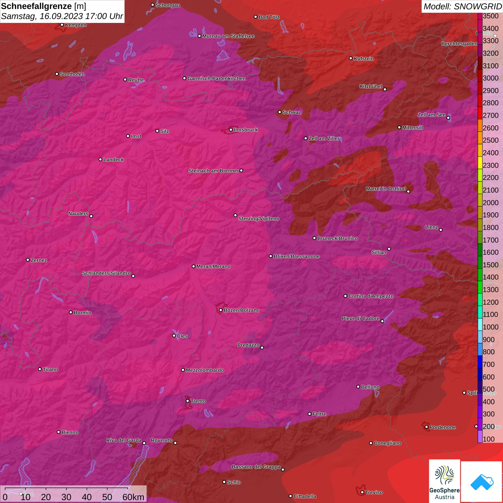This screenshot has height=503, width=503.
Task: Click the Kufstein marker dot
Action: pyautogui.click(x=351, y=58)
